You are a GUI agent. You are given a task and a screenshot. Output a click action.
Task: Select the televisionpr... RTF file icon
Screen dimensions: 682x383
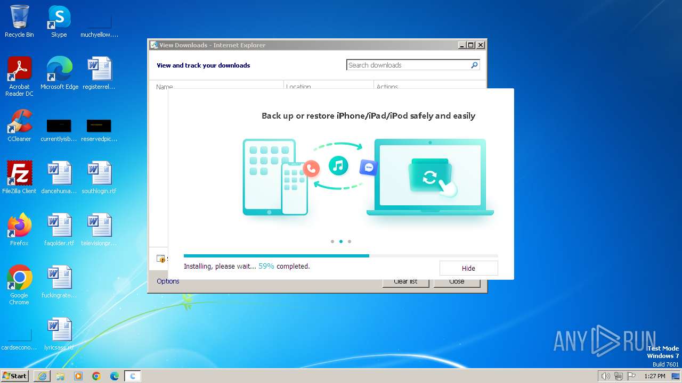coord(99,229)
